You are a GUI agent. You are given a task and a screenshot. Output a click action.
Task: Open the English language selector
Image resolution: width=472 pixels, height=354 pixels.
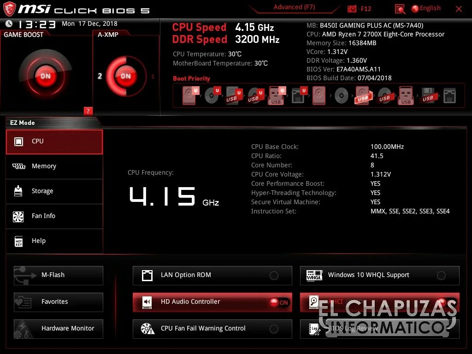click(x=426, y=8)
